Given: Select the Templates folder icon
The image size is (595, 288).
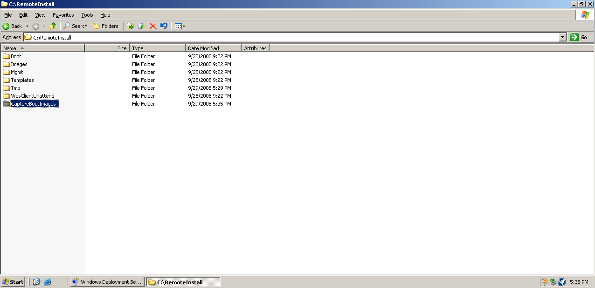Looking at the screenshot, I should pos(7,80).
